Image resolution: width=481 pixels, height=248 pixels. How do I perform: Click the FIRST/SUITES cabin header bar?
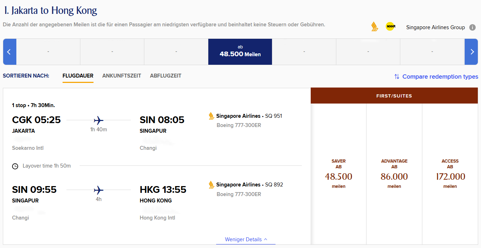coord(394,95)
